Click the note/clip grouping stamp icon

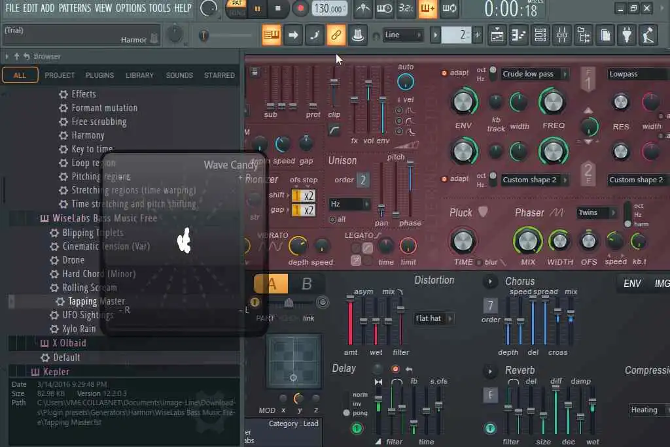(x=358, y=35)
